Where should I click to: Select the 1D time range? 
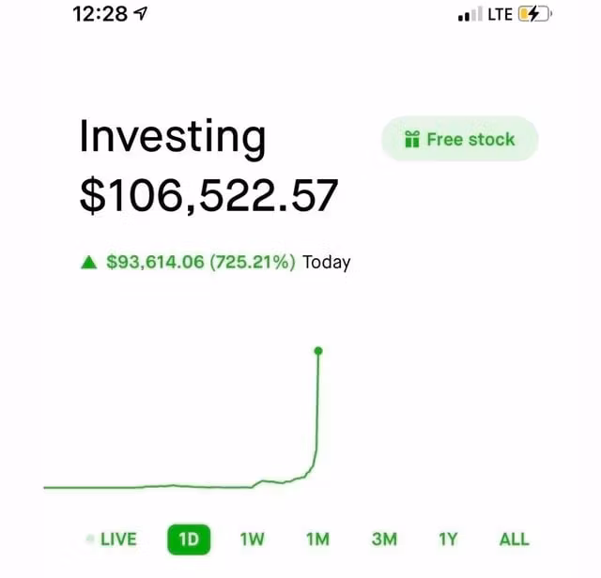point(189,540)
